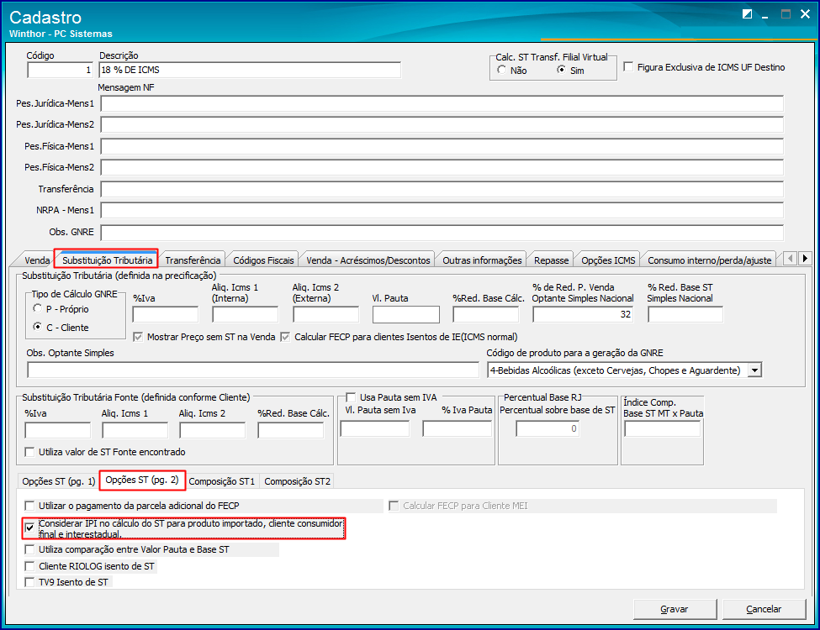The width and height of the screenshot is (820, 630).
Task: Click the Transferência message field
Action: (x=442, y=189)
